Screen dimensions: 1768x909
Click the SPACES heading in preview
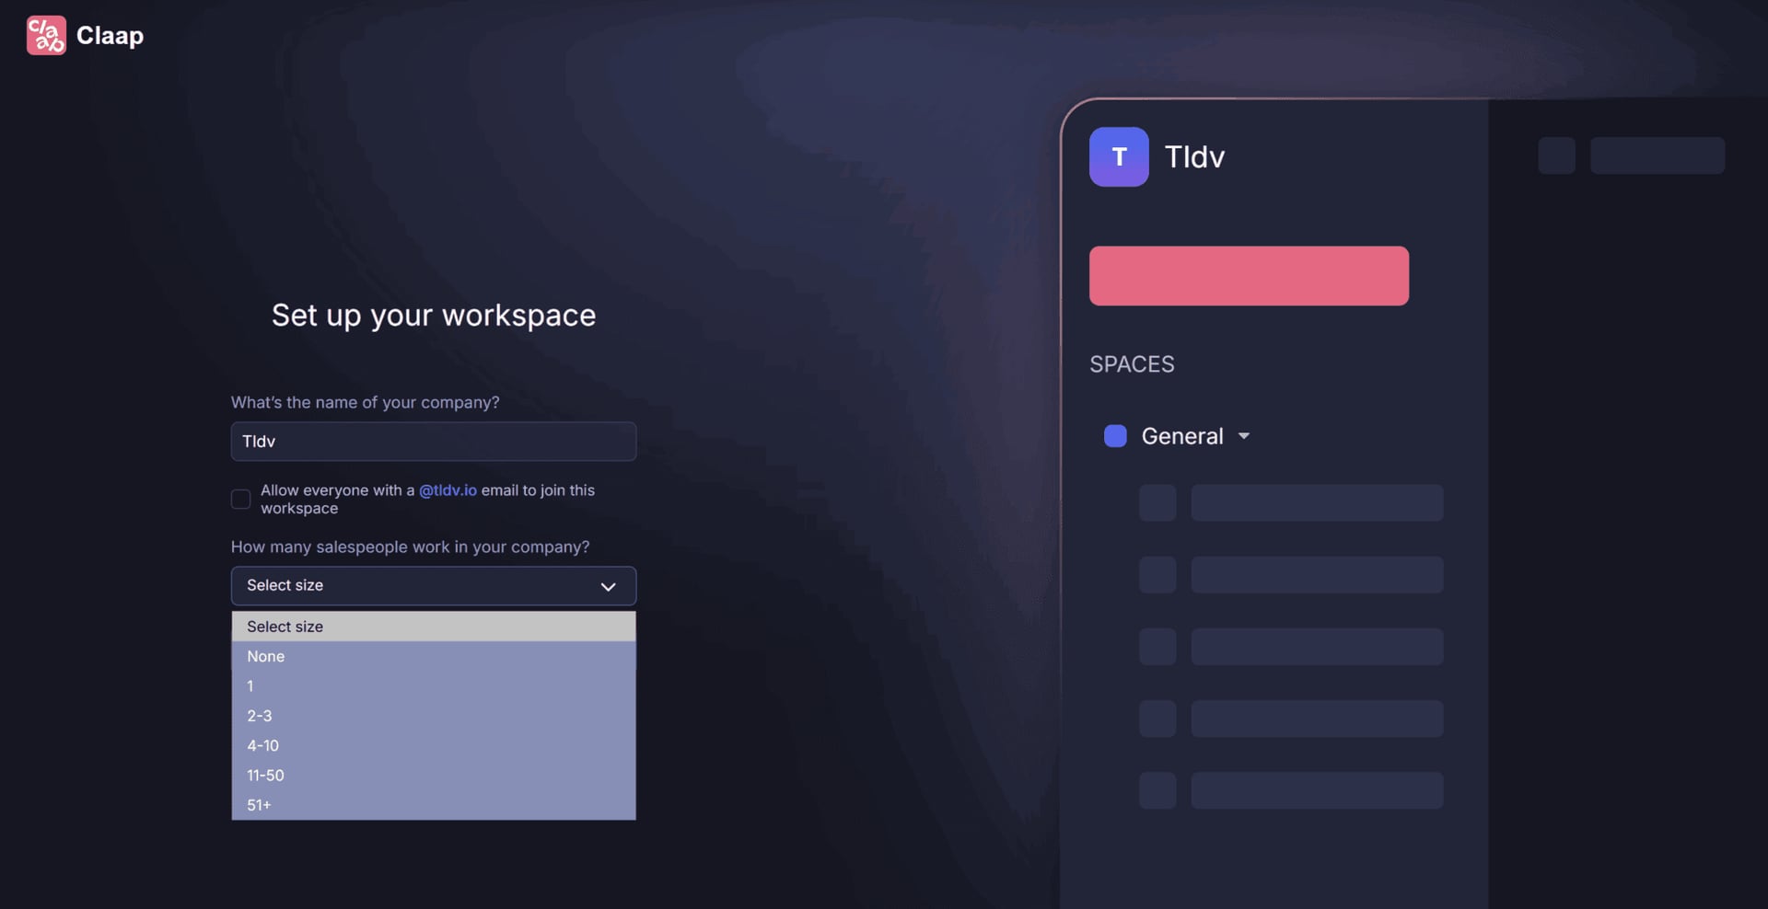[x=1132, y=364]
